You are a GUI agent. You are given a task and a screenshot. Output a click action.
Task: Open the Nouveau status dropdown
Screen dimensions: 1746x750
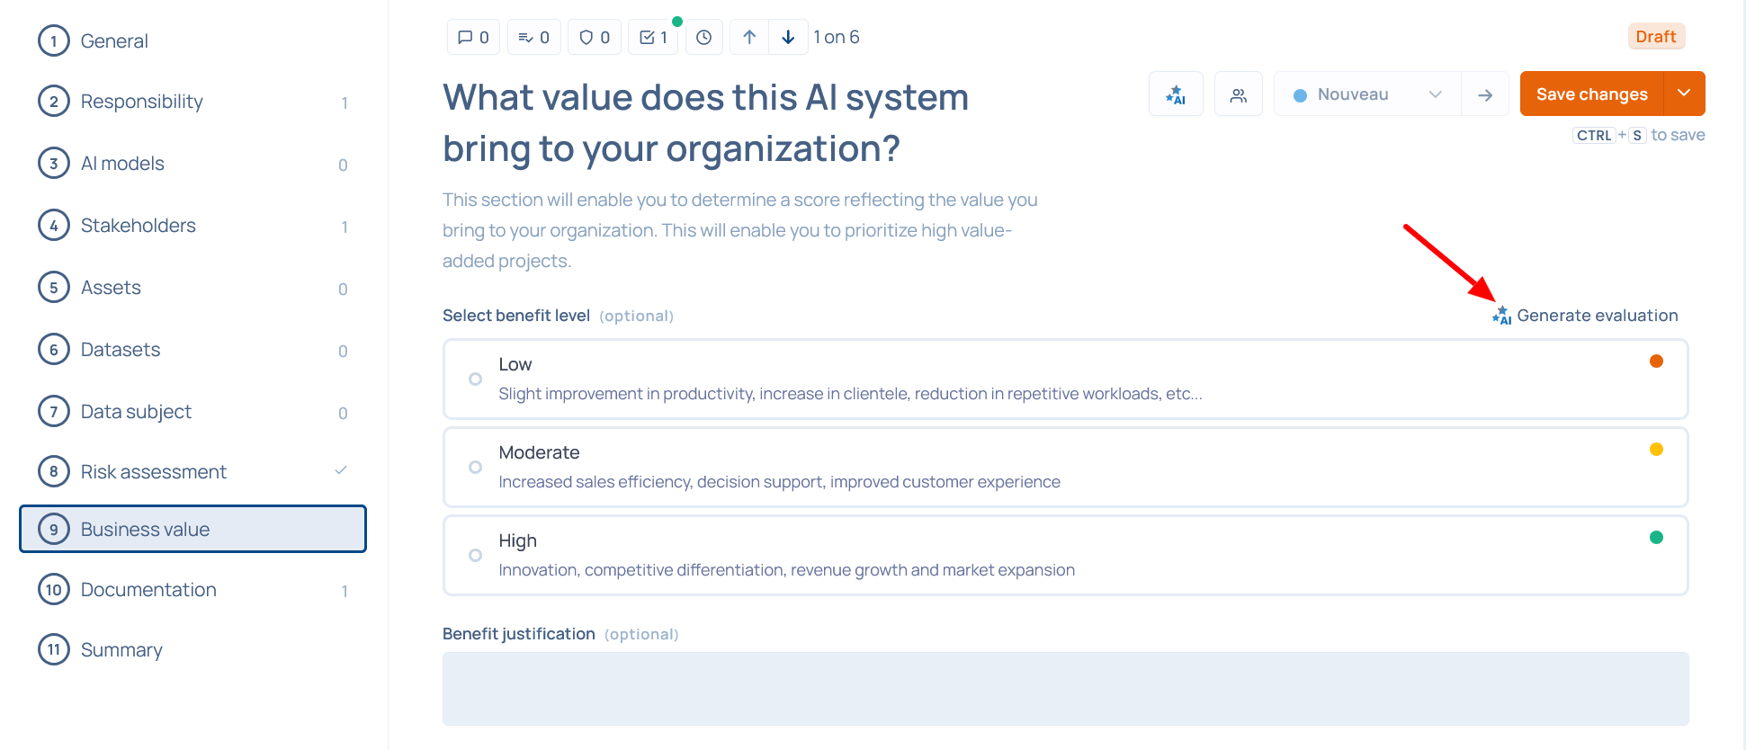[1367, 94]
